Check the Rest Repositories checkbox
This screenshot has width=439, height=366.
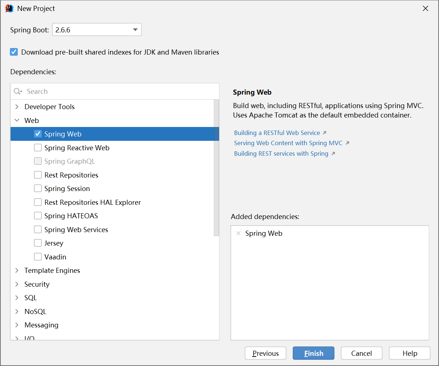(x=38, y=175)
